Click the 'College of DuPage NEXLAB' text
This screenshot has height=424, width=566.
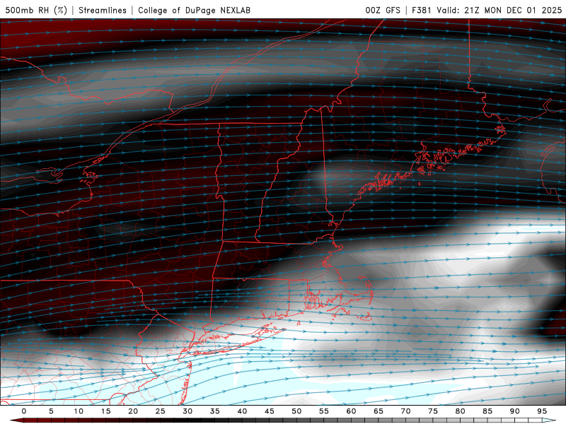click(x=194, y=10)
